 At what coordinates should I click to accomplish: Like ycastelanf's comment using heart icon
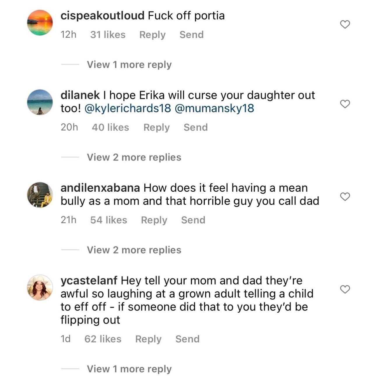click(x=345, y=289)
